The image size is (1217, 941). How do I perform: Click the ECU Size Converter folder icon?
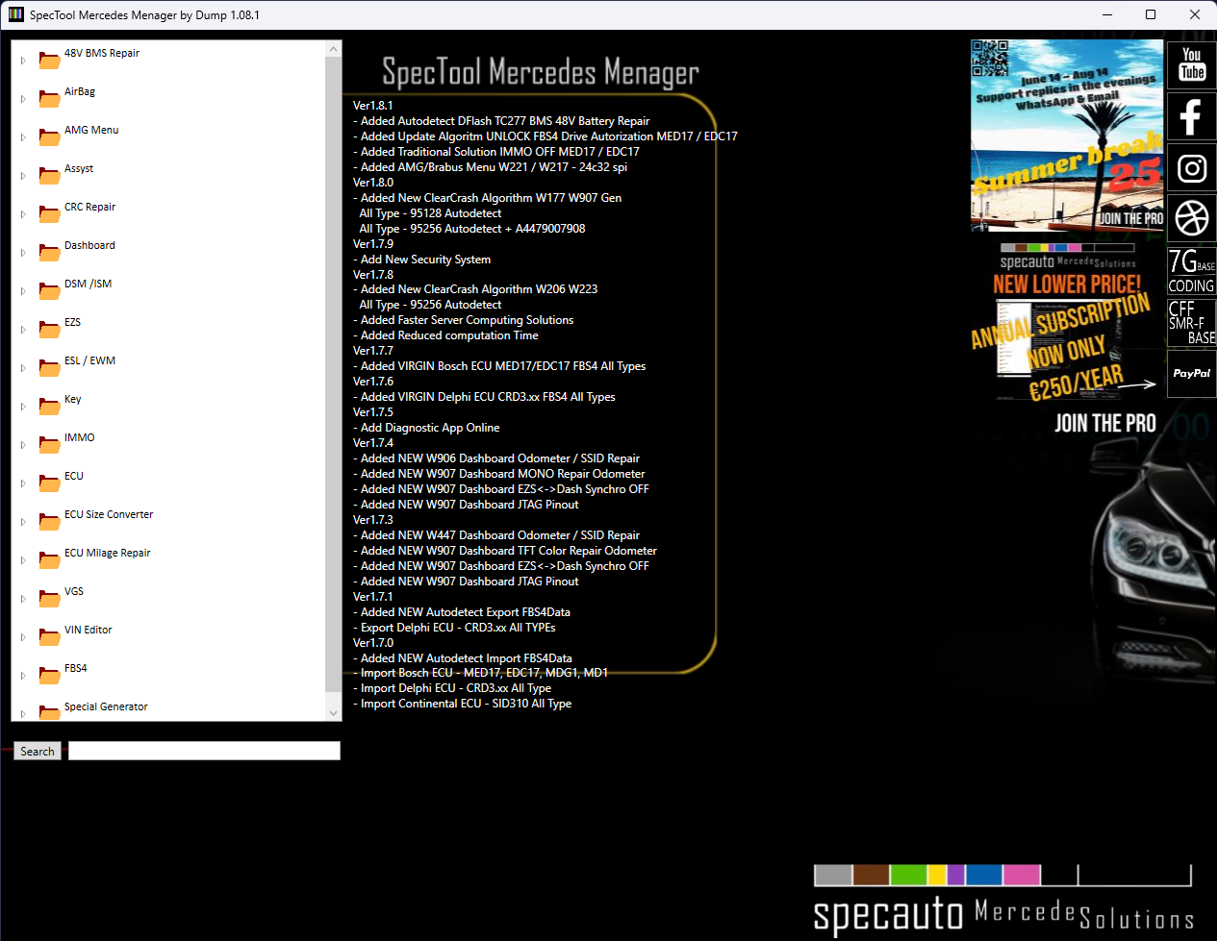(49, 522)
